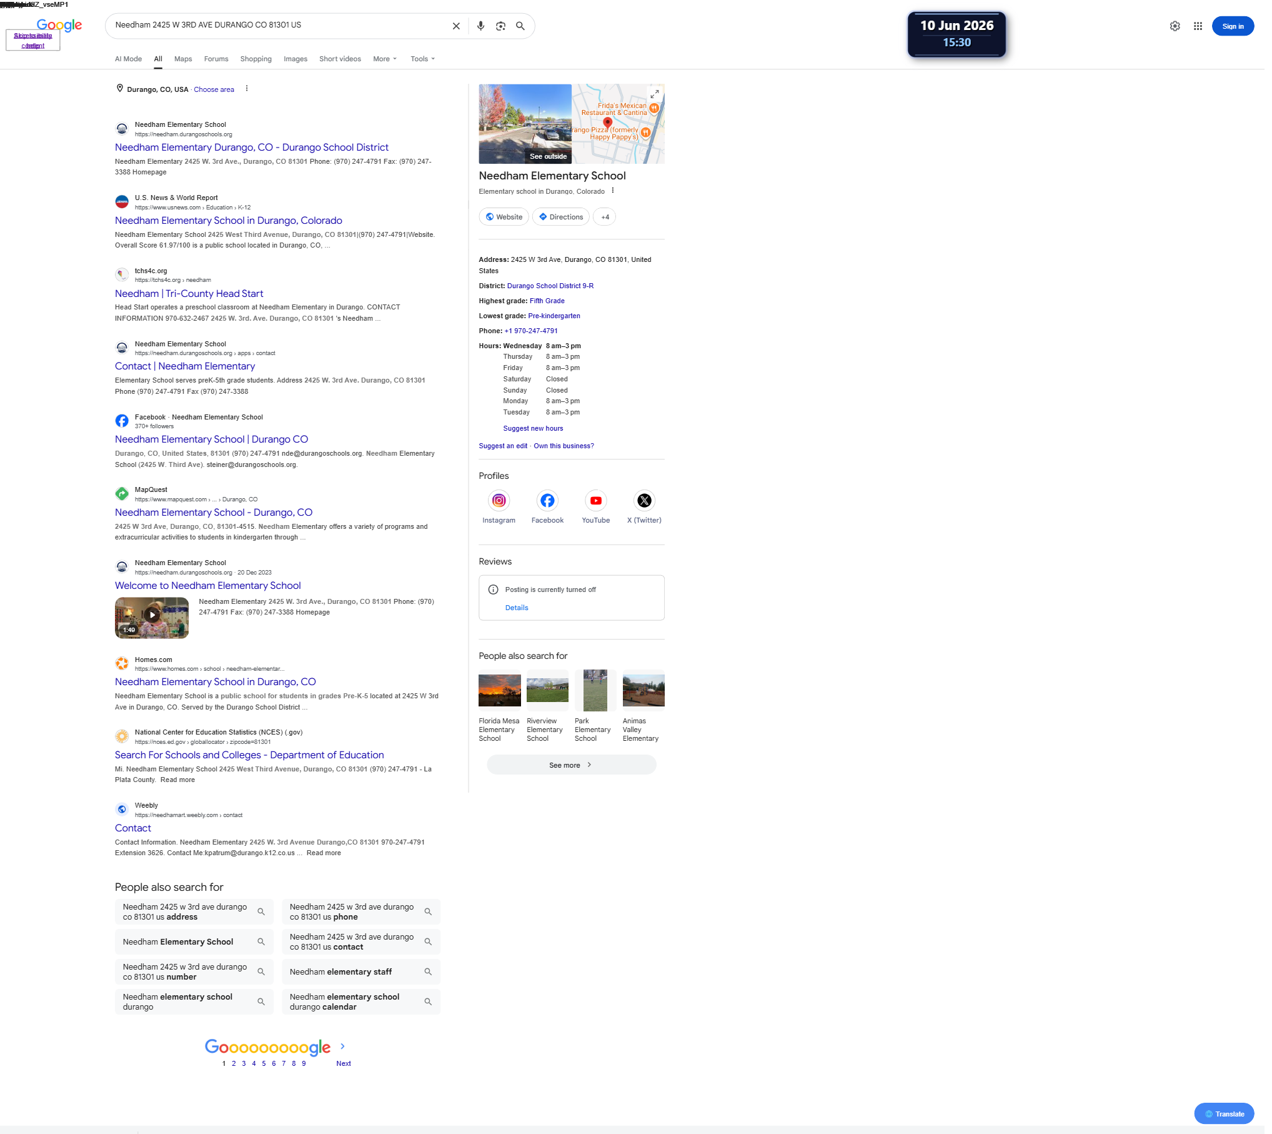
Task: Open the X (Twitter) profile icon
Action: (644, 501)
